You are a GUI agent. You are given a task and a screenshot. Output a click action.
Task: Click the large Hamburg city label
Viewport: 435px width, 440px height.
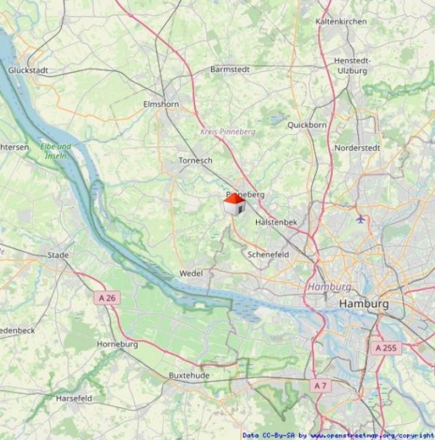click(364, 304)
